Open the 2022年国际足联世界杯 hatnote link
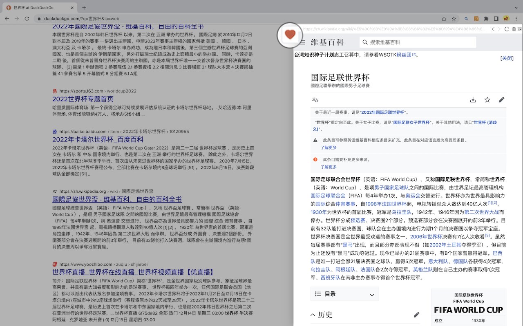Image resolution: width=523 pixels, height=326 pixels. (x=382, y=112)
